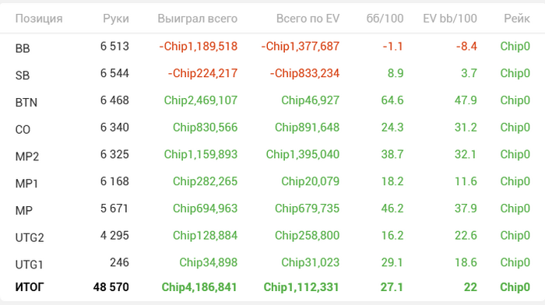Sort by the Позиция column header
545x305 pixels.
coord(39,19)
